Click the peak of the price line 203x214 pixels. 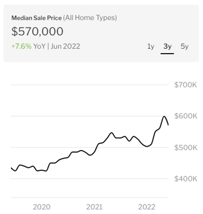tap(164, 117)
